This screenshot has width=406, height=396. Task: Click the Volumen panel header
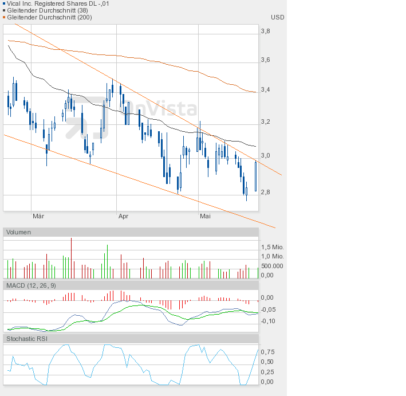click(x=19, y=232)
